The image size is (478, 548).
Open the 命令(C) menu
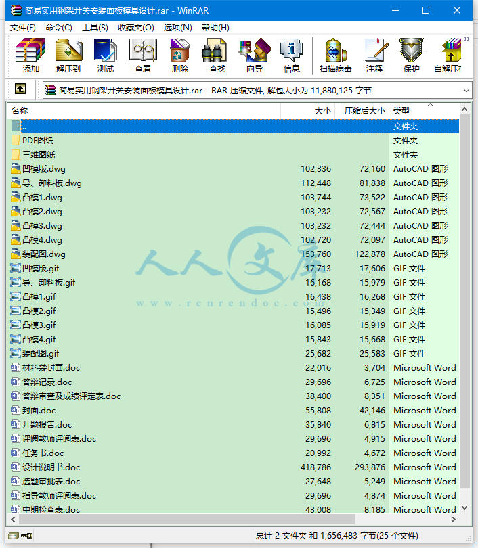coord(59,28)
